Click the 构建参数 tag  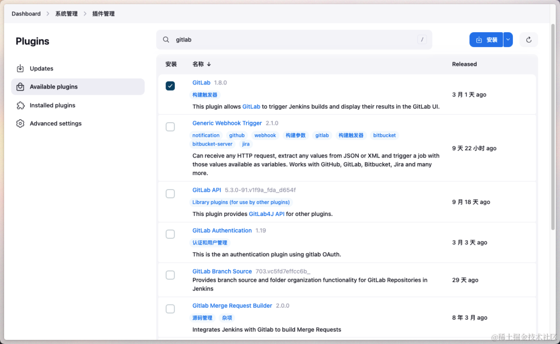[x=296, y=135]
